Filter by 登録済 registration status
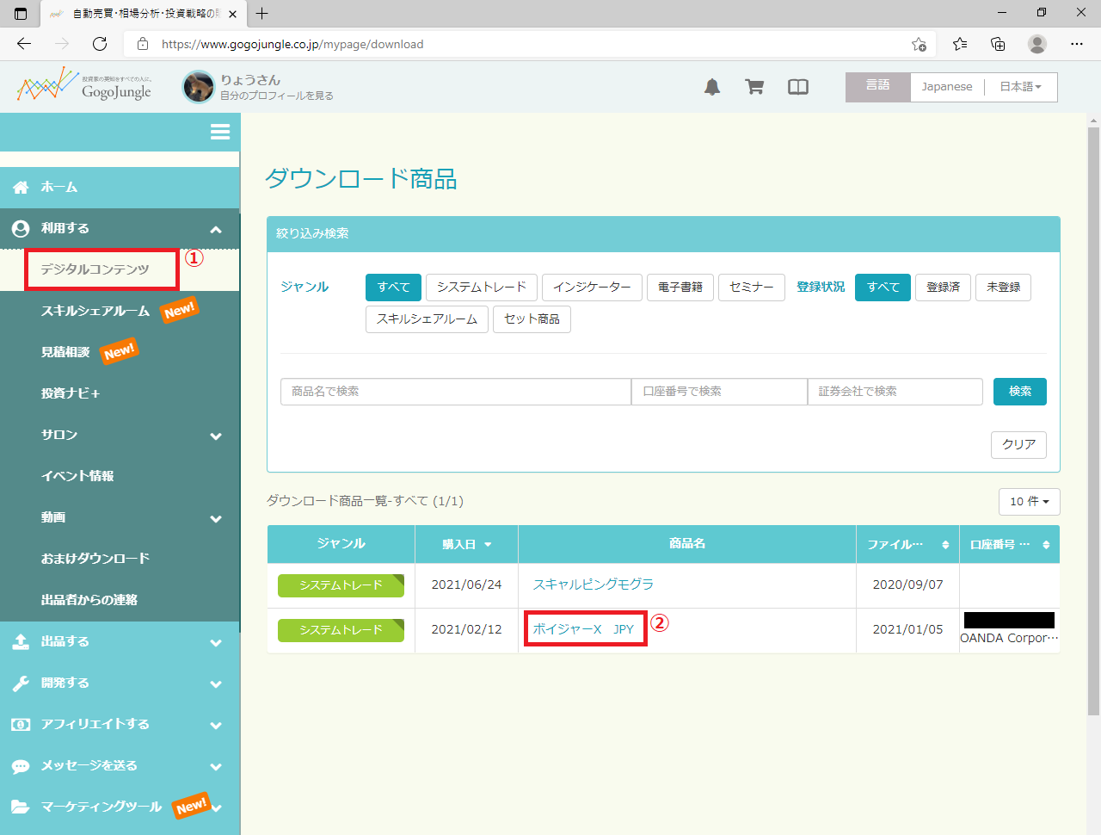Image resolution: width=1101 pixels, height=835 pixels. pyautogui.click(x=943, y=288)
